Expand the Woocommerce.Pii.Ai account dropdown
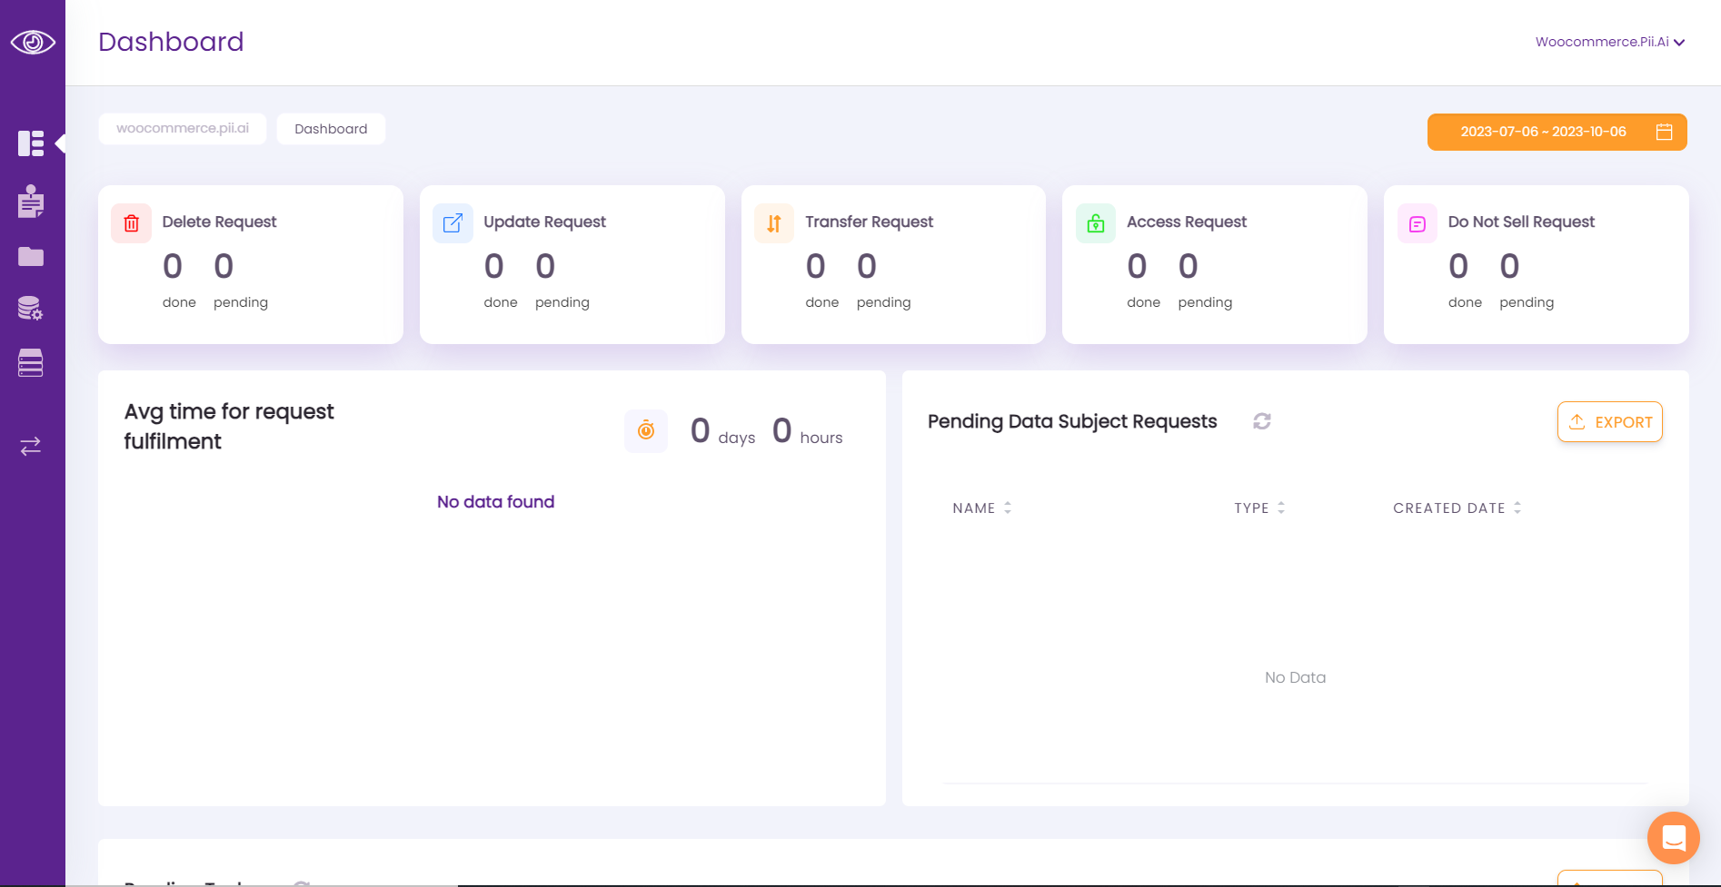The height and width of the screenshot is (887, 1721). (1610, 42)
